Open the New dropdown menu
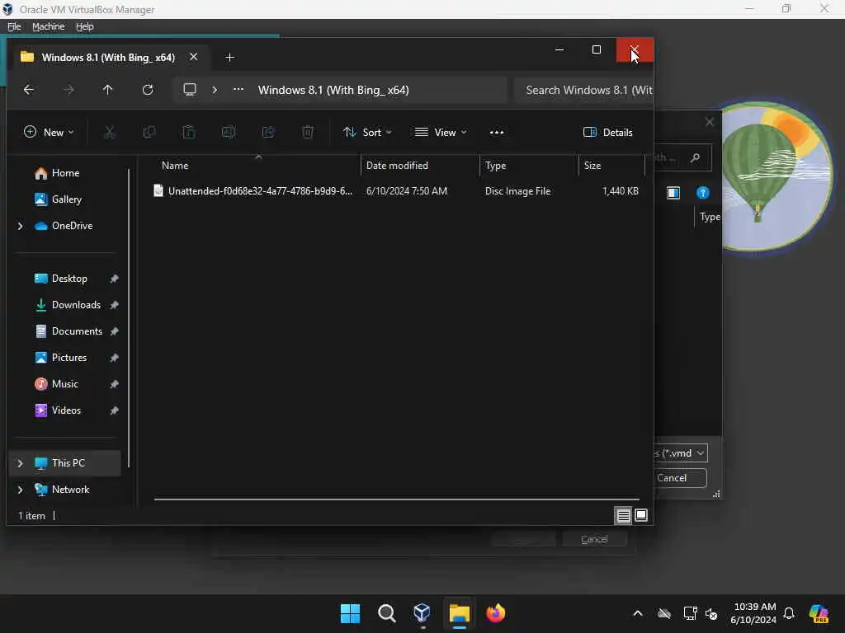 click(49, 132)
